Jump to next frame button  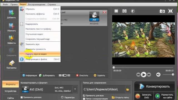(149, 75)
